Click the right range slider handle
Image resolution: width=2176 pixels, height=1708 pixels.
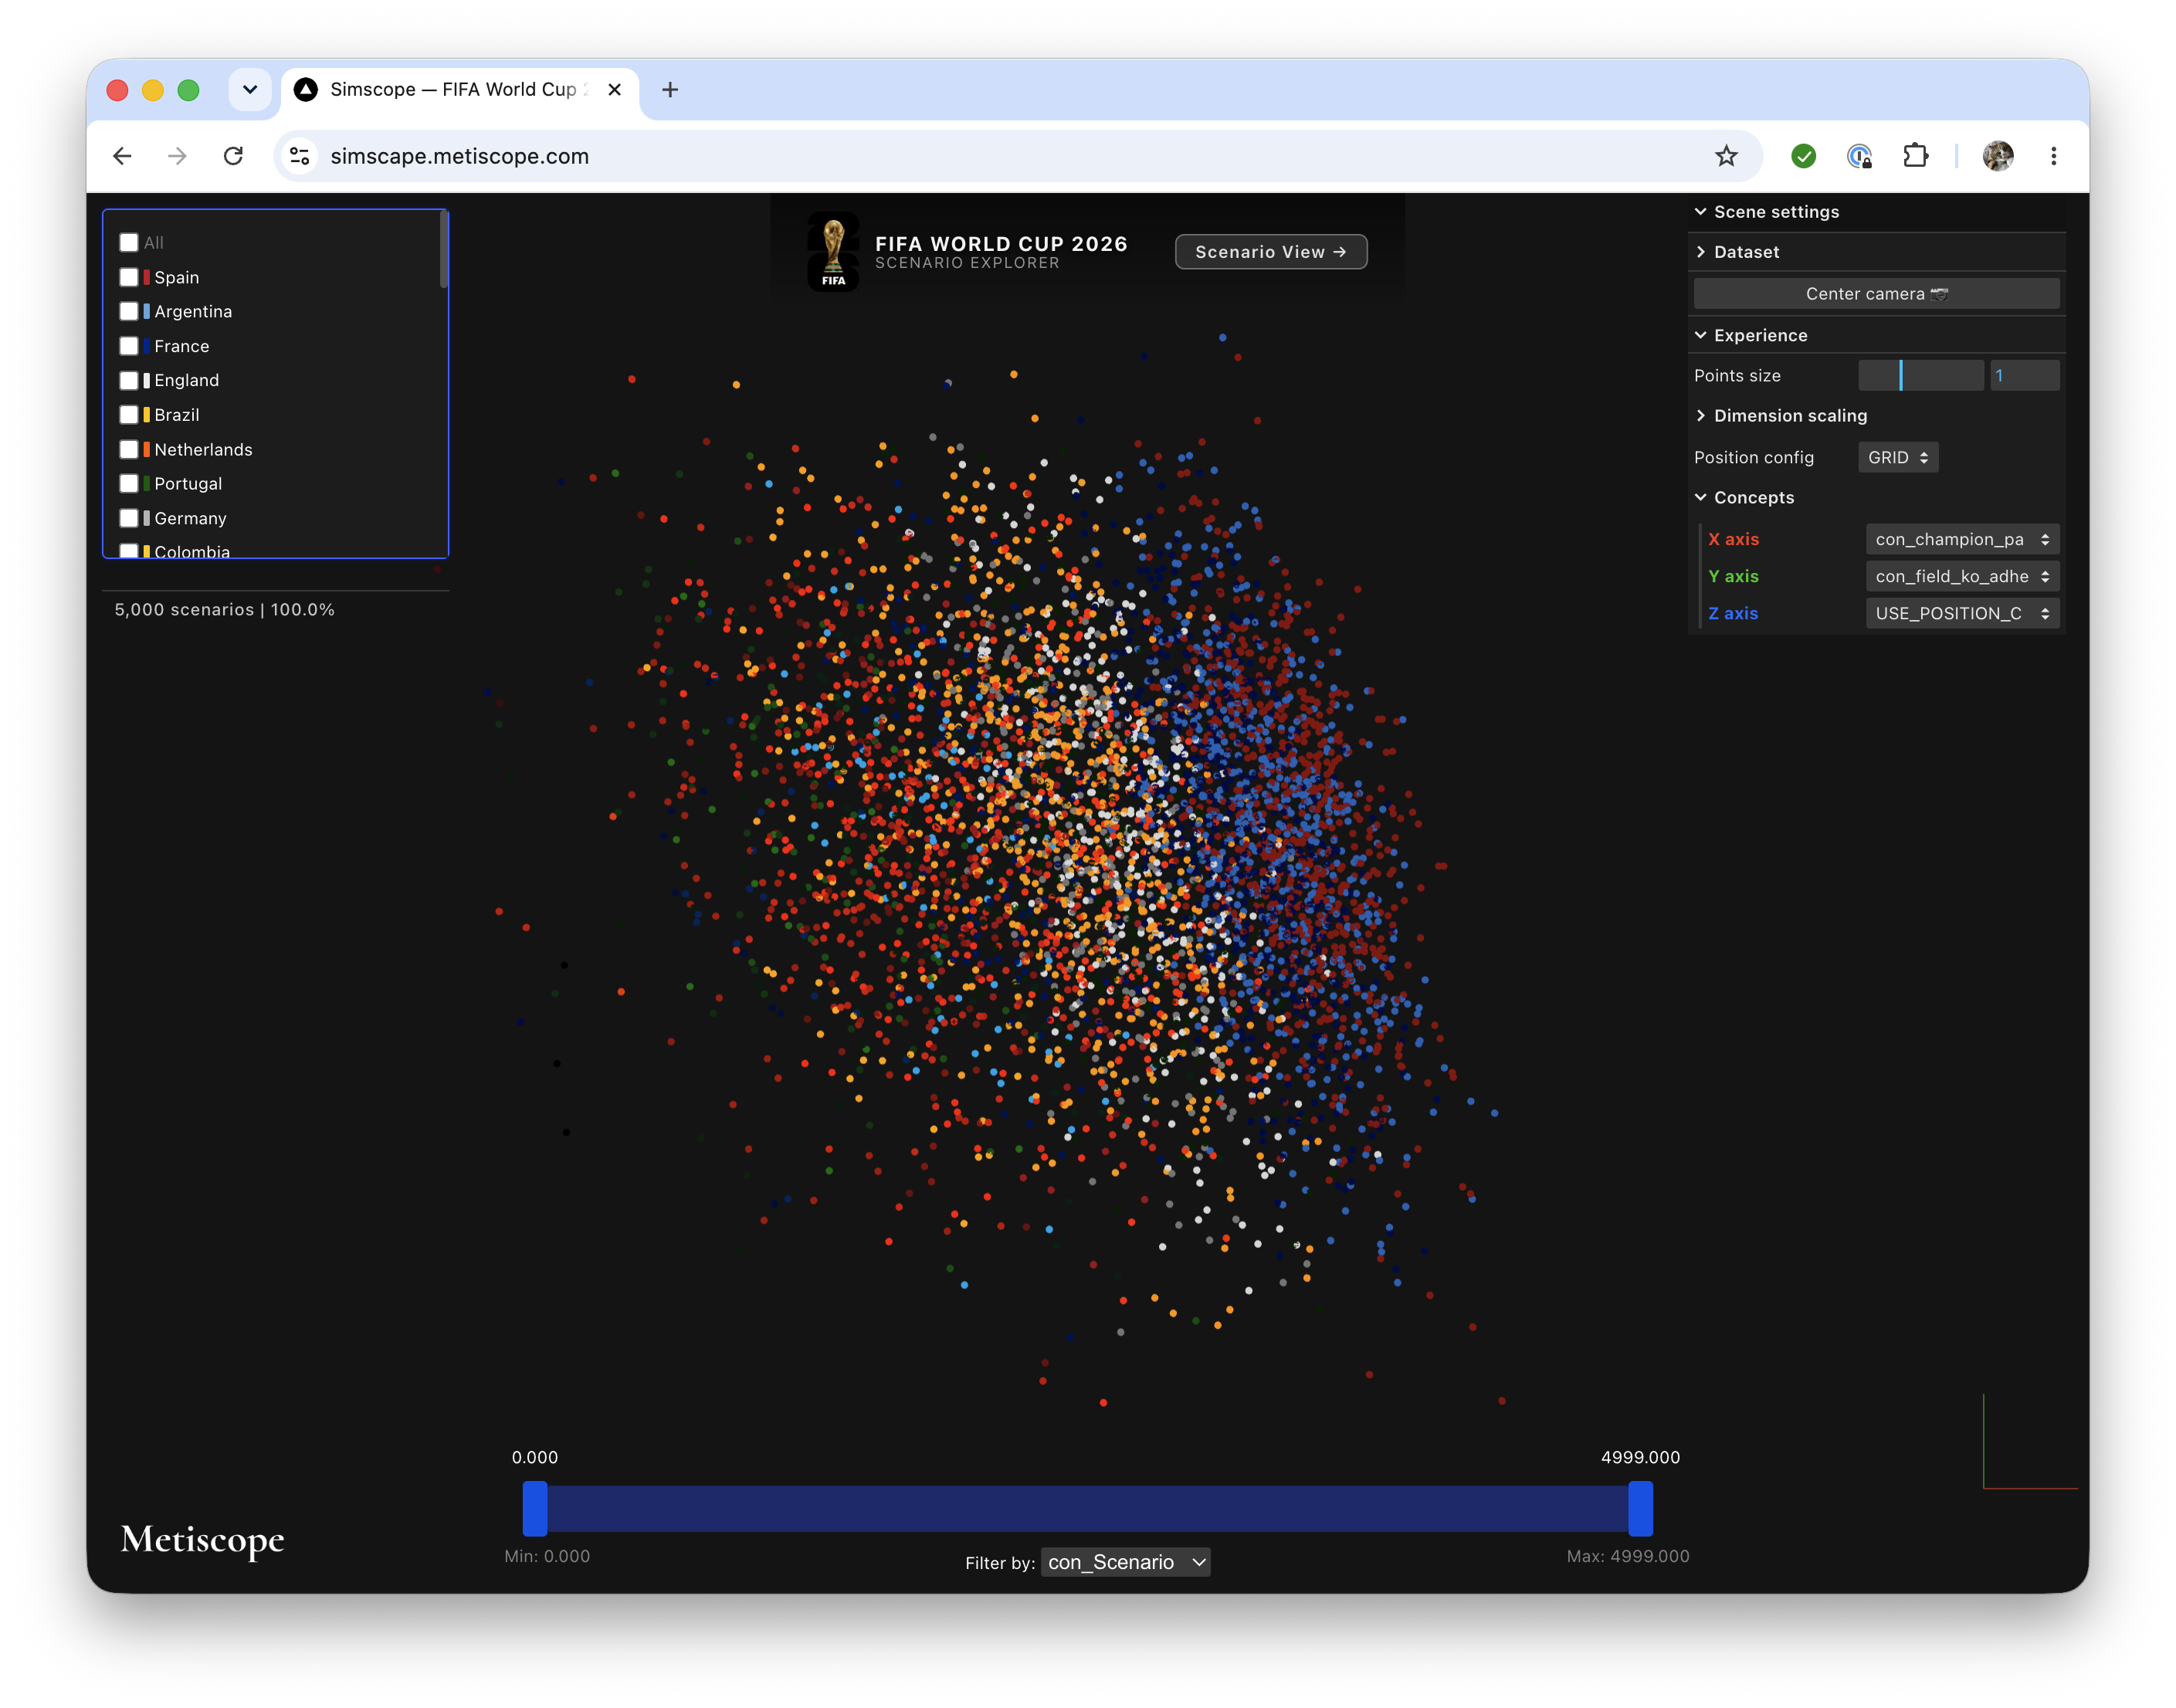click(x=1640, y=1509)
